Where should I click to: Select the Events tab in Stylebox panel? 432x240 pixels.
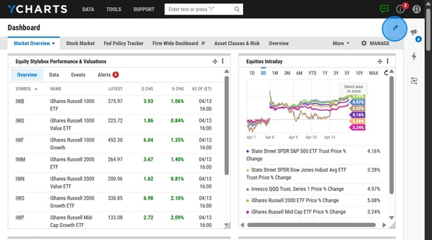point(78,75)
